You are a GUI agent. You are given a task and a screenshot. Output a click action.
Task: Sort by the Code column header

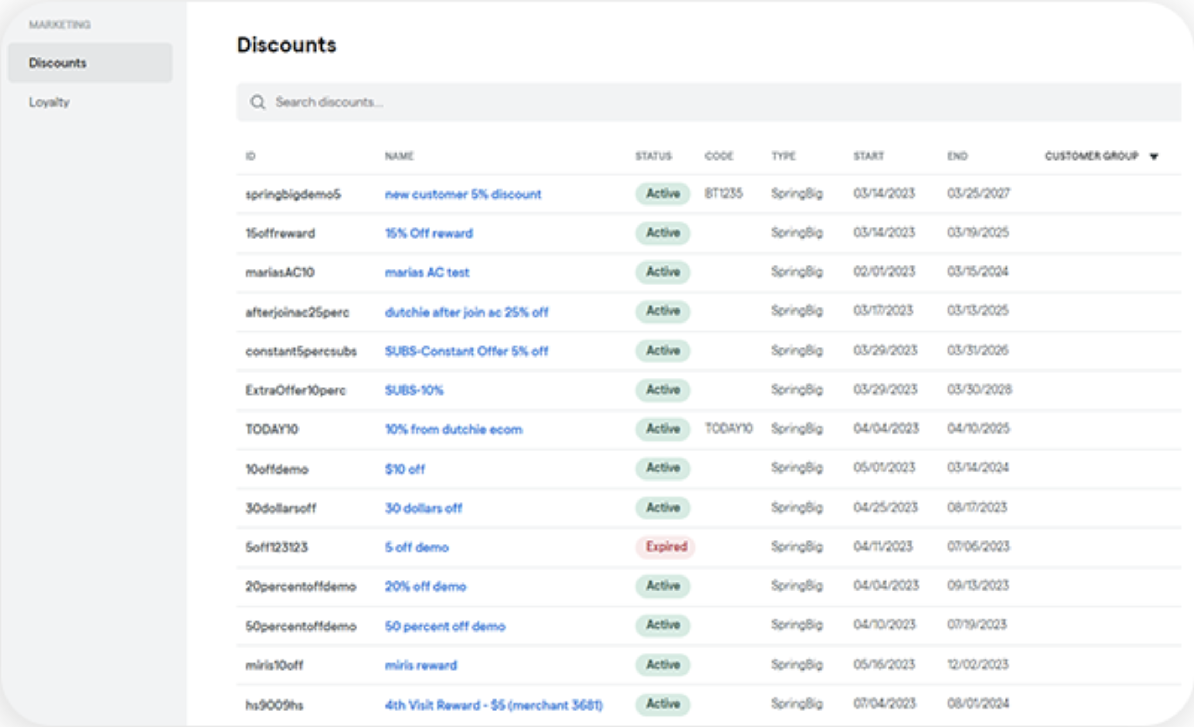(718, 156)
